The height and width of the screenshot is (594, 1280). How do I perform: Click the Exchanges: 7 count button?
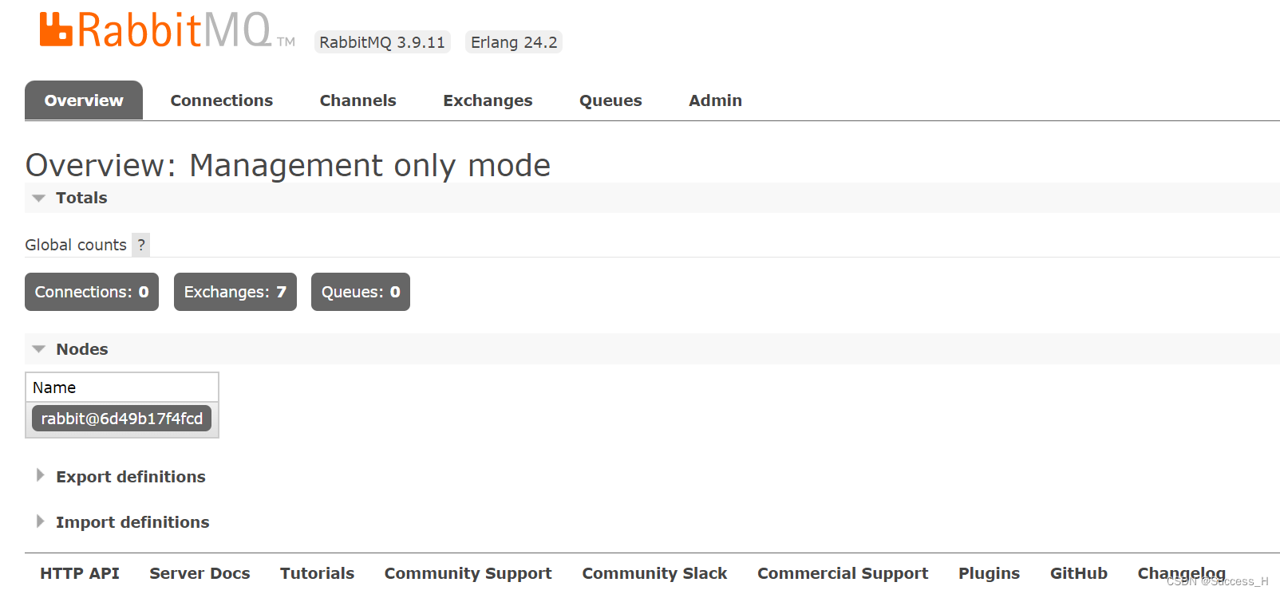tap(235, 292)
